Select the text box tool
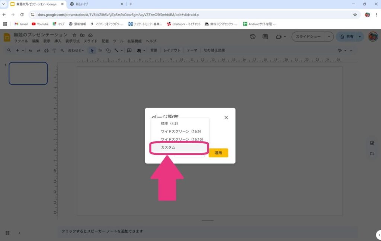Viewport: 381px width, 241px height. [100, 51]
